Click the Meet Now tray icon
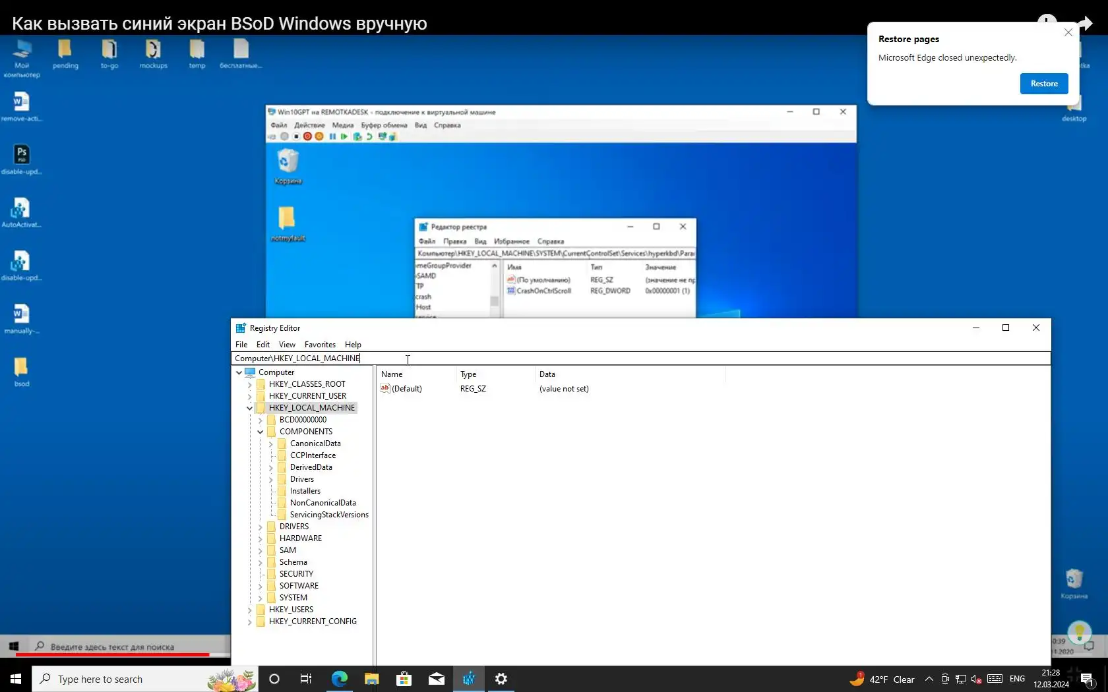Image resolution: width=1108 pixels, height=692 pixels. (945, 679)
